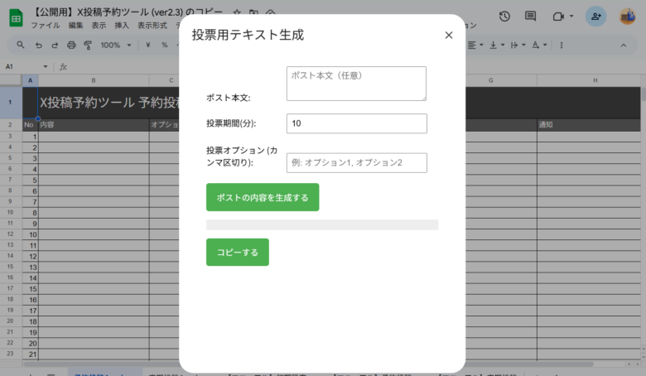Click the ポストの内容を生成する button

262,197
